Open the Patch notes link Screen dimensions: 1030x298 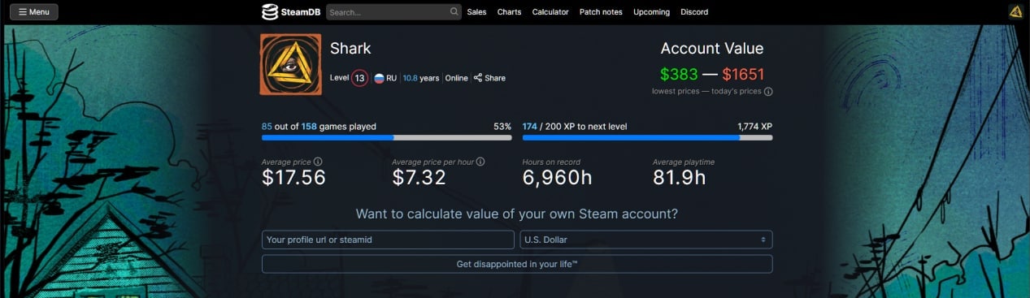tap(602, 12)
